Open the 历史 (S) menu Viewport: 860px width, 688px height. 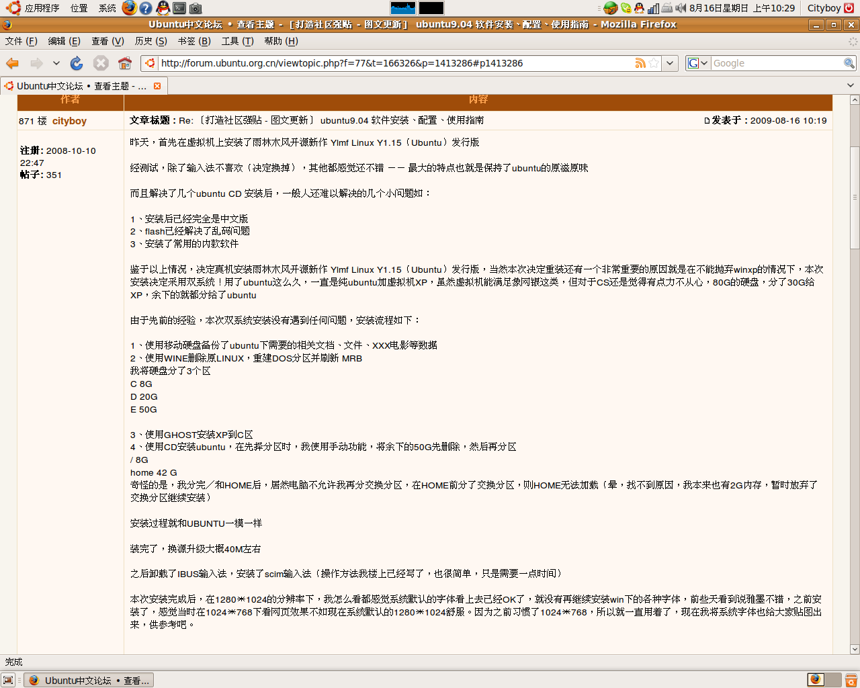pyautogui.click(x=151, y=41)
